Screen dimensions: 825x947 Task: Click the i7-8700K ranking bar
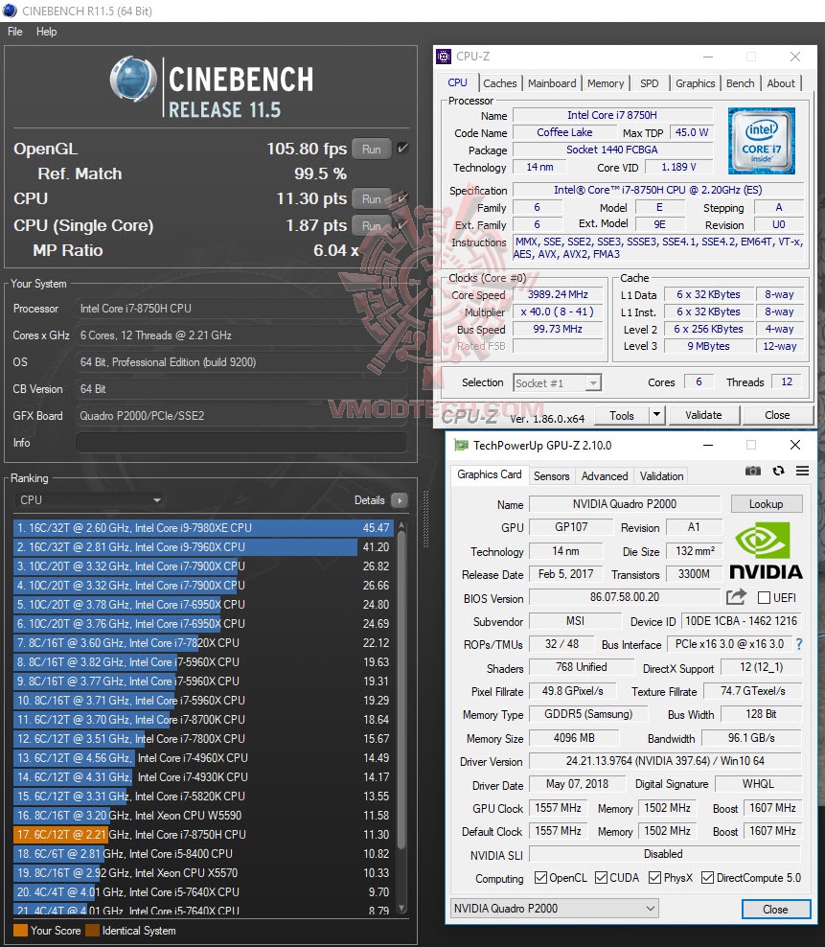(x=203, y=720)
